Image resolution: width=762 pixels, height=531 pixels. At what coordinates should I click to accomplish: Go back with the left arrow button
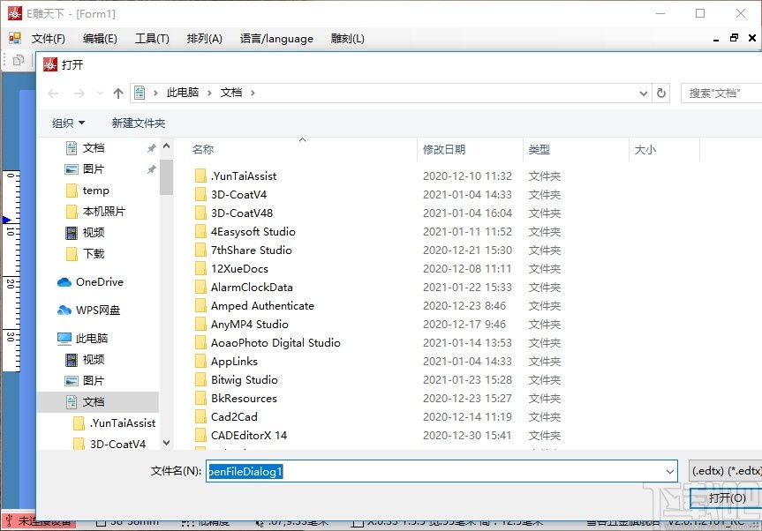pos(54,93)
